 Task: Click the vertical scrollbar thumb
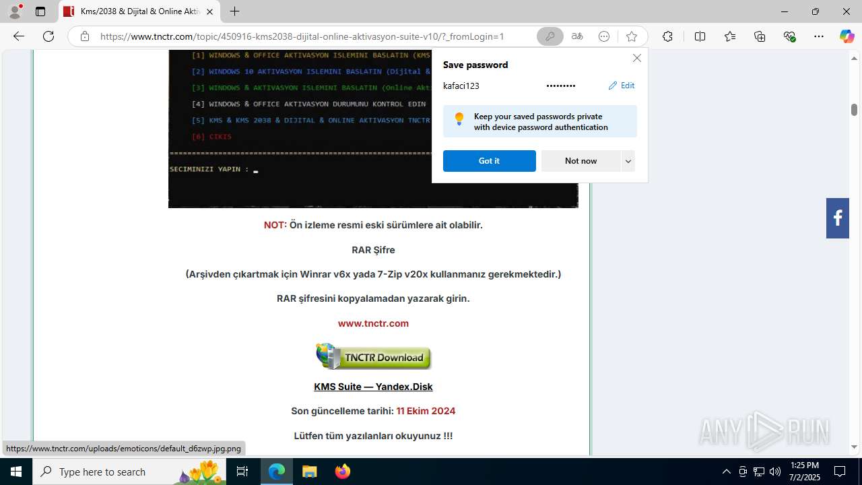click(854, 110)
